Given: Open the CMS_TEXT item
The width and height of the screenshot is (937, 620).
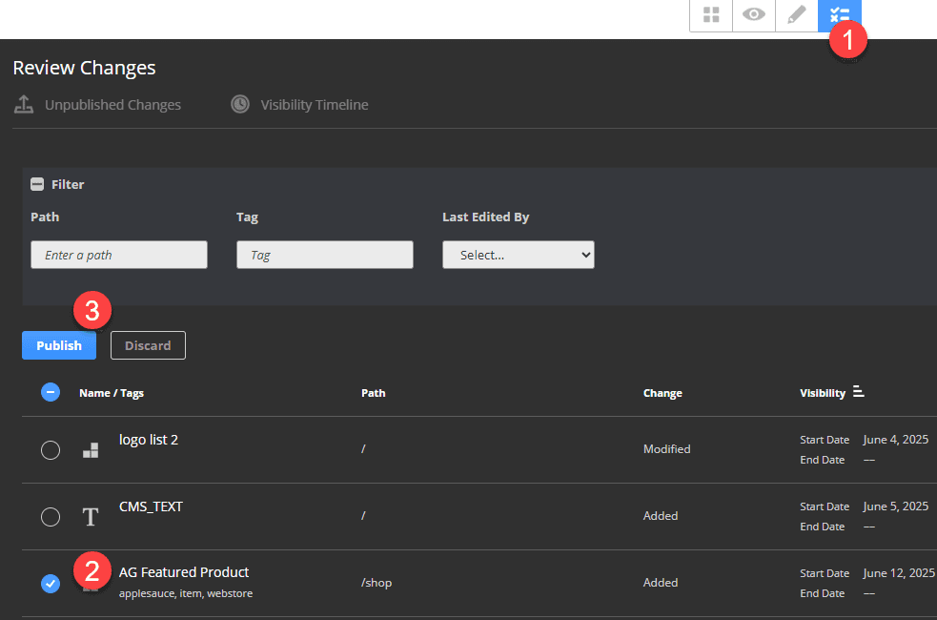Looking at the screenshot, I should tap(152, 506).
